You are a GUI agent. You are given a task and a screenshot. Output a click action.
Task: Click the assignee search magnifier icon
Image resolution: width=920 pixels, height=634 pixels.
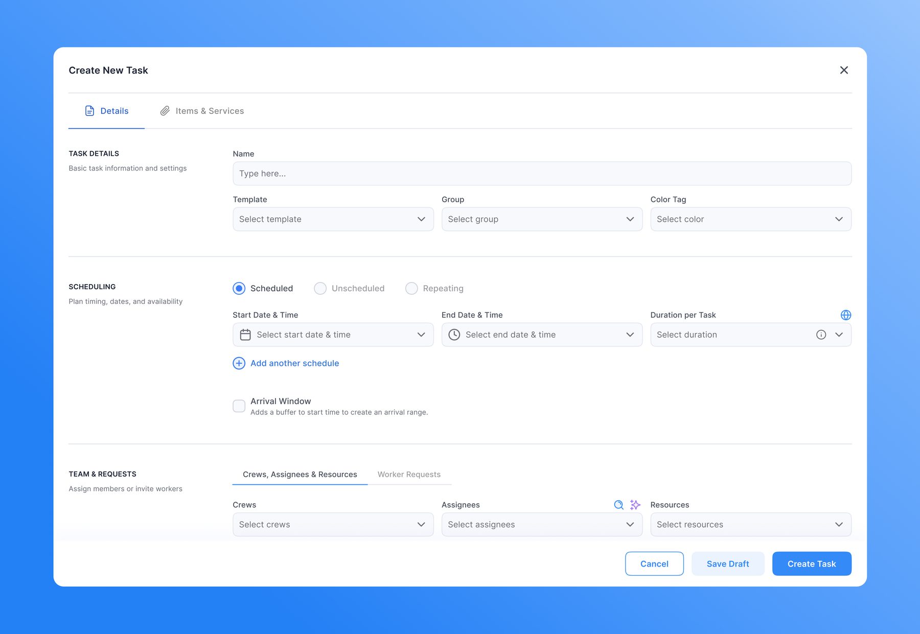point(618,505)
